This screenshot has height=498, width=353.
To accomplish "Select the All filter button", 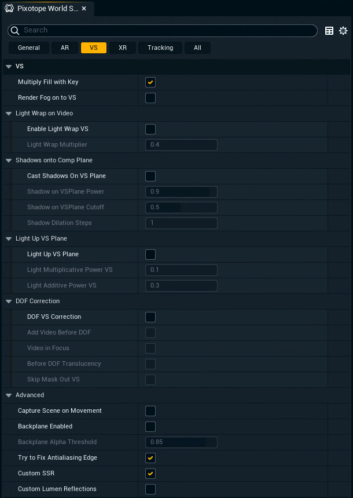I will (x=197, y=48).
